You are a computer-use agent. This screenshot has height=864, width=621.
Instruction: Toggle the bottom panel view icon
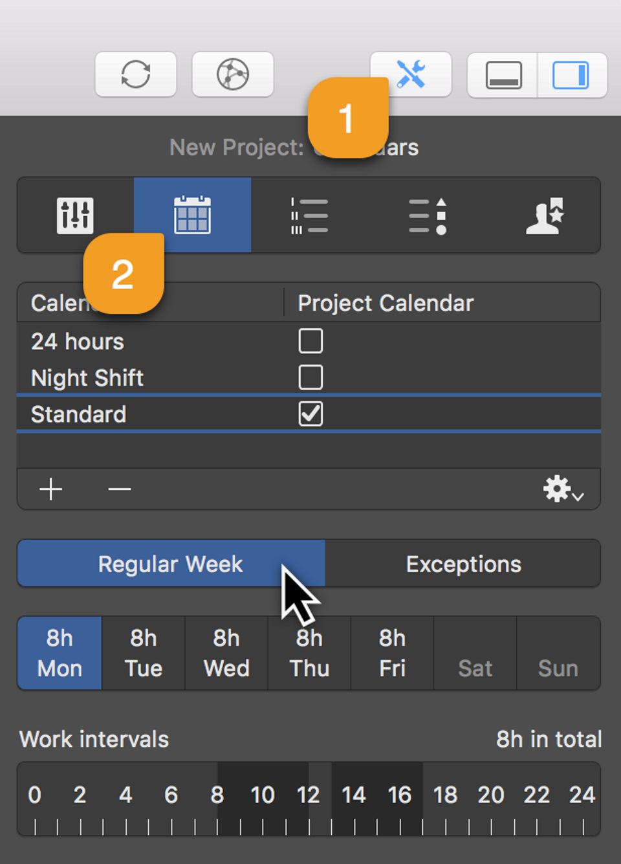pos(503,75)
